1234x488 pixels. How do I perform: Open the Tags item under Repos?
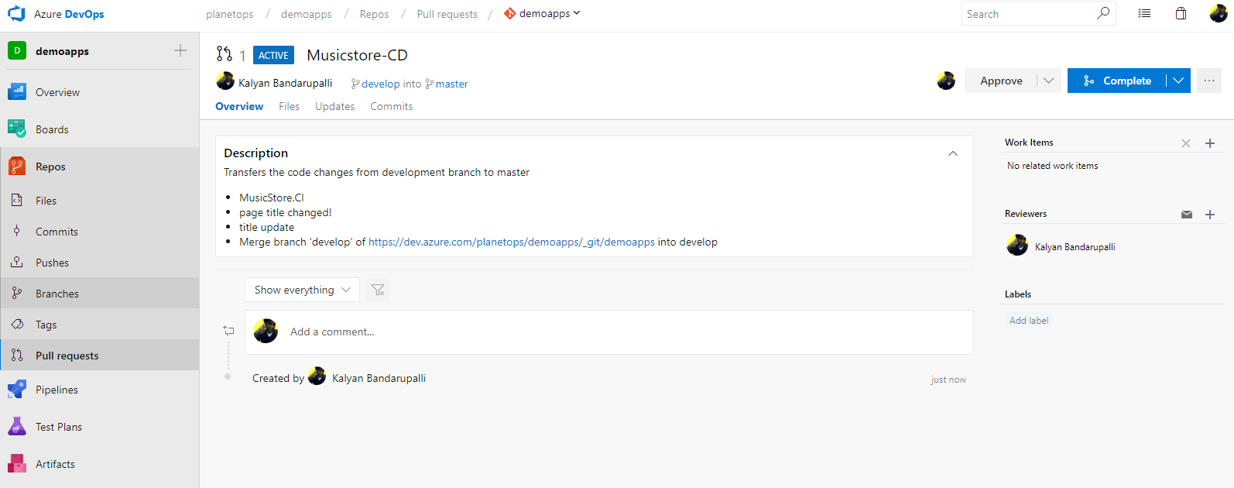pos(99,325)
